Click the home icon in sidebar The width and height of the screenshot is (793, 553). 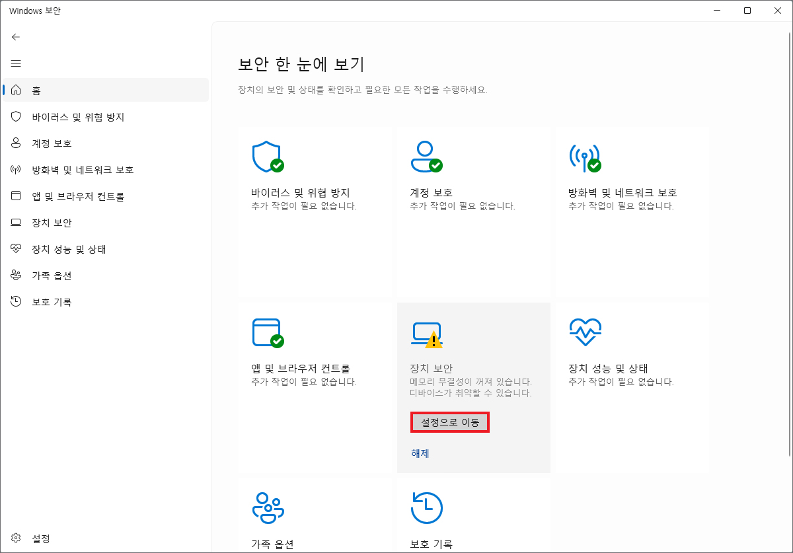(x=17, y=90)
